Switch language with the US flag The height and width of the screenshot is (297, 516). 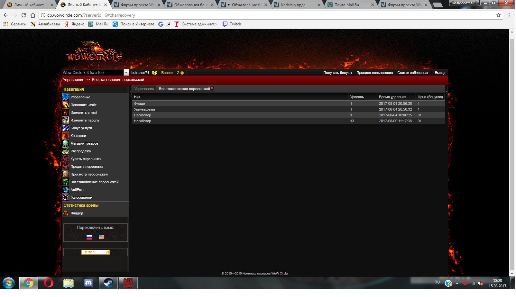click(102, 237)
